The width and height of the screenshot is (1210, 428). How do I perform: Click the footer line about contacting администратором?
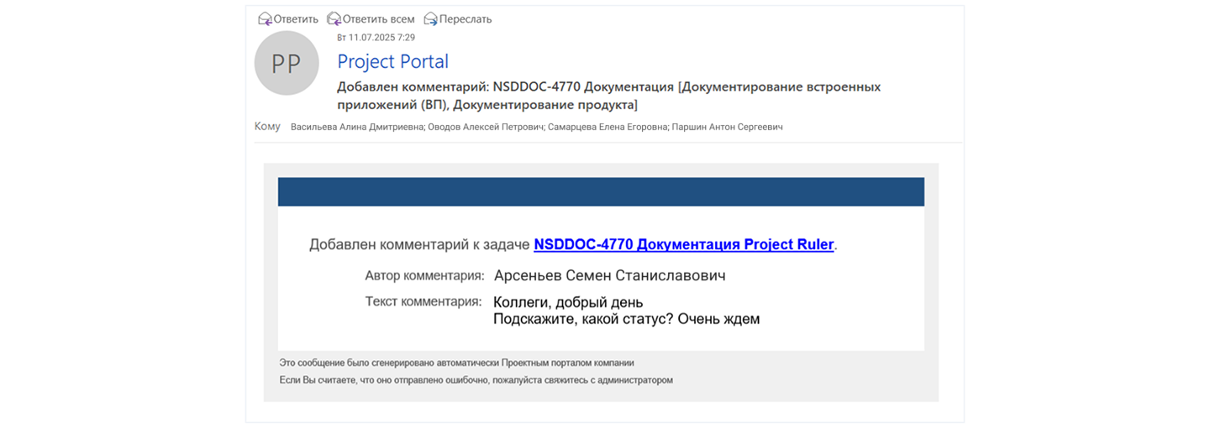coord(476,380)
